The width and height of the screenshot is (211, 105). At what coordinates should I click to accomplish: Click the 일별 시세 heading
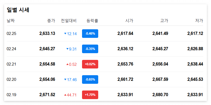coord(18,10)
